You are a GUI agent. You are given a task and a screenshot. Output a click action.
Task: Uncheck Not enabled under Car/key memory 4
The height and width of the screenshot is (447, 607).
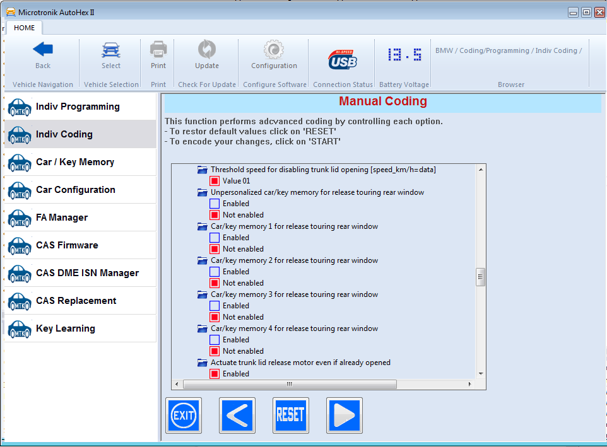pyautogui.click(x=215, y=351)
